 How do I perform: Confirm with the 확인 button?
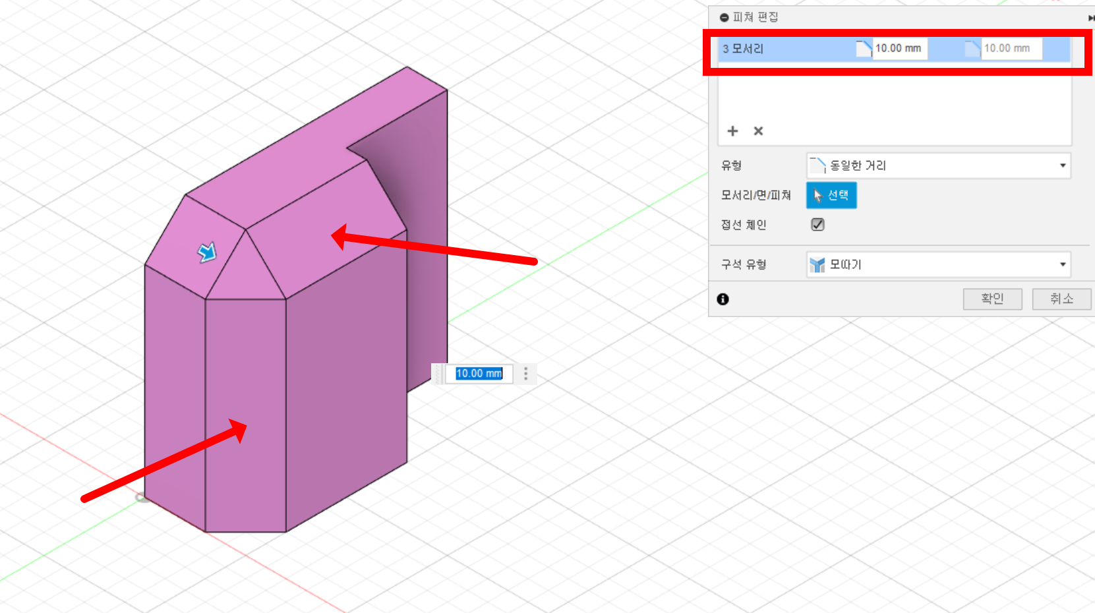click(x=992, y=299)
